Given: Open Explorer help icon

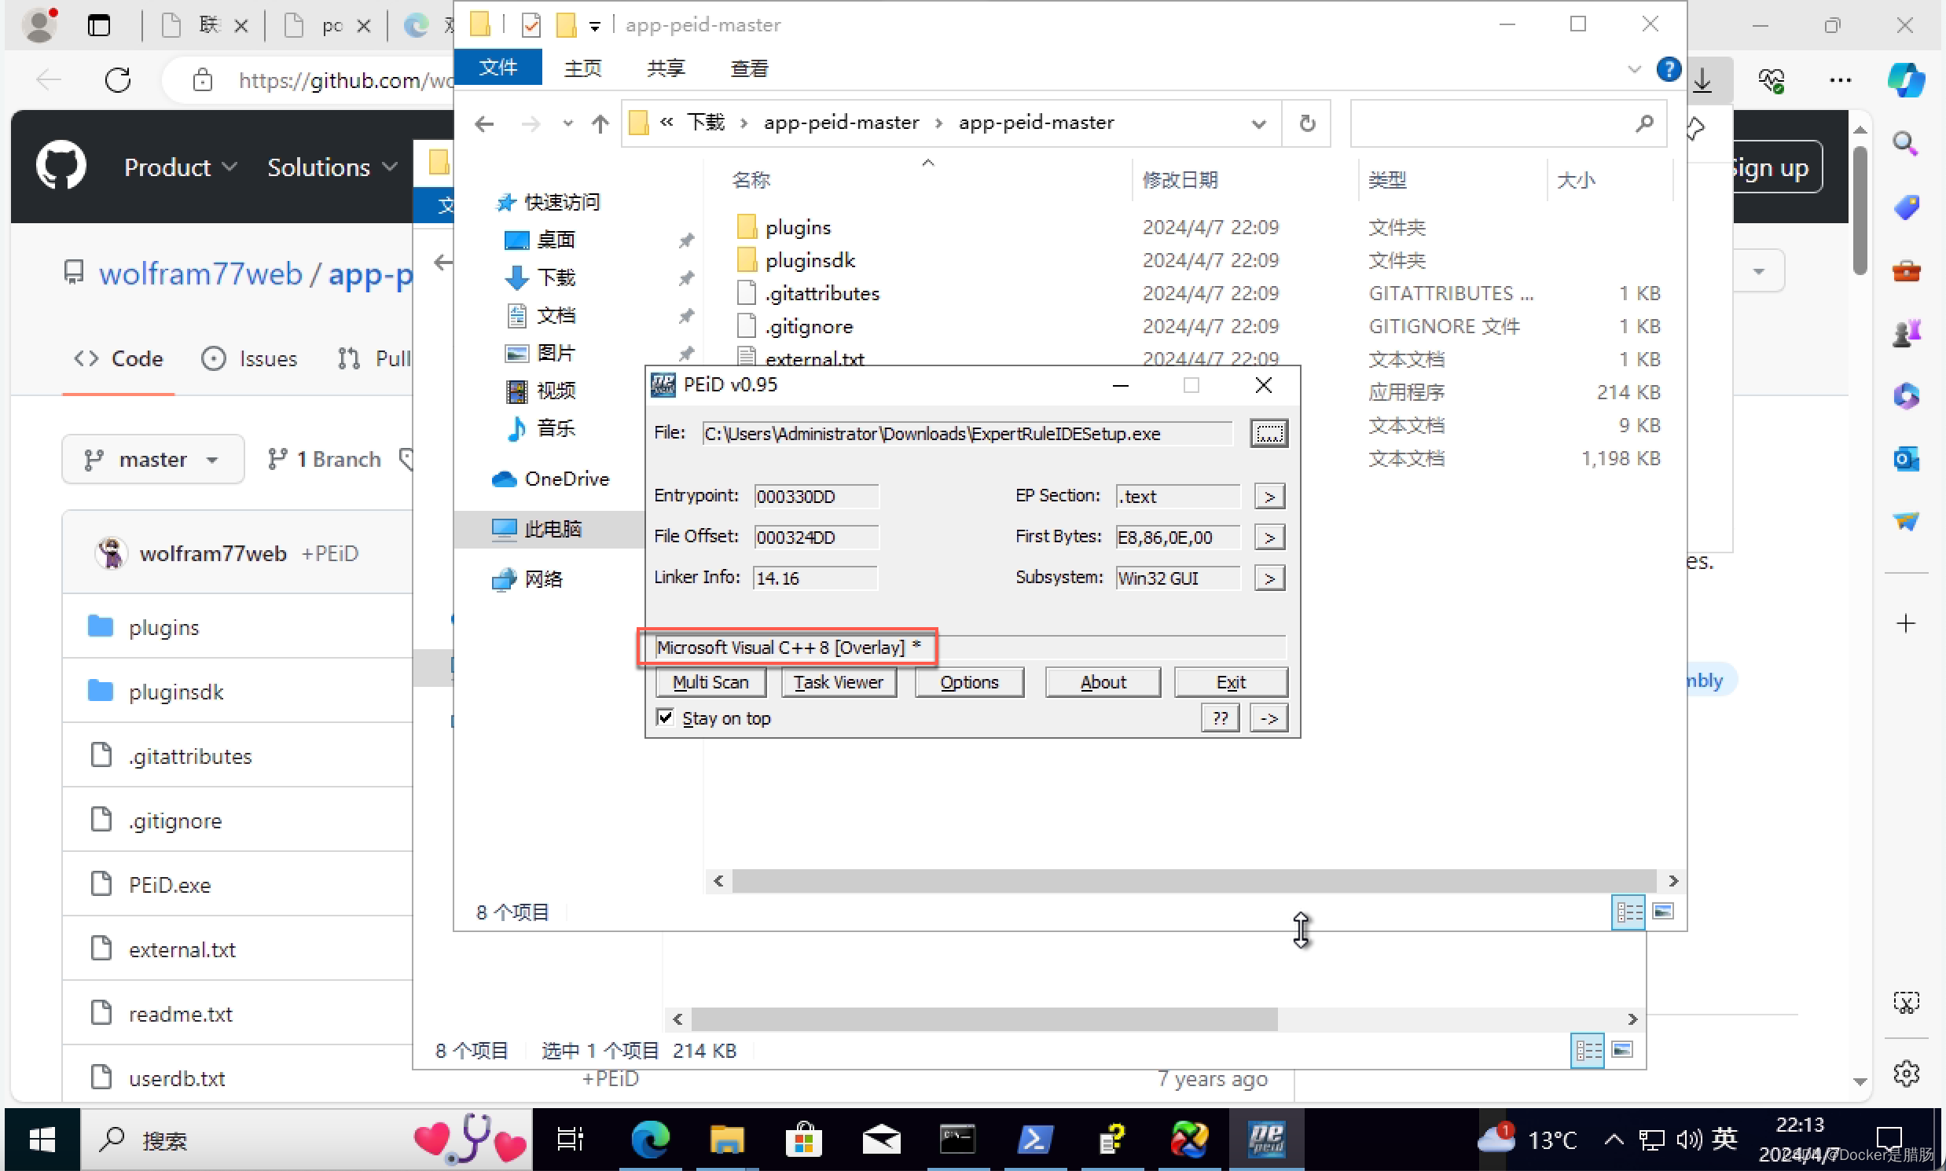Looking at the screenshot, I should click(1668, 69).
